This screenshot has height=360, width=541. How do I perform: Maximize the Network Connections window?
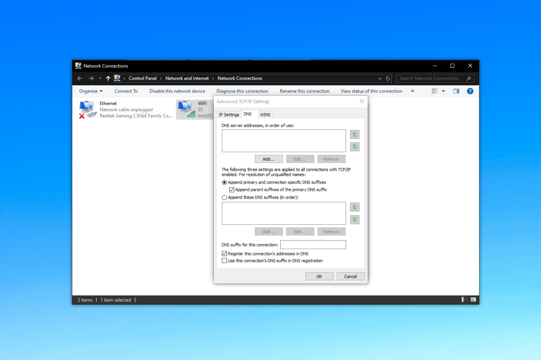pos(452,66)
